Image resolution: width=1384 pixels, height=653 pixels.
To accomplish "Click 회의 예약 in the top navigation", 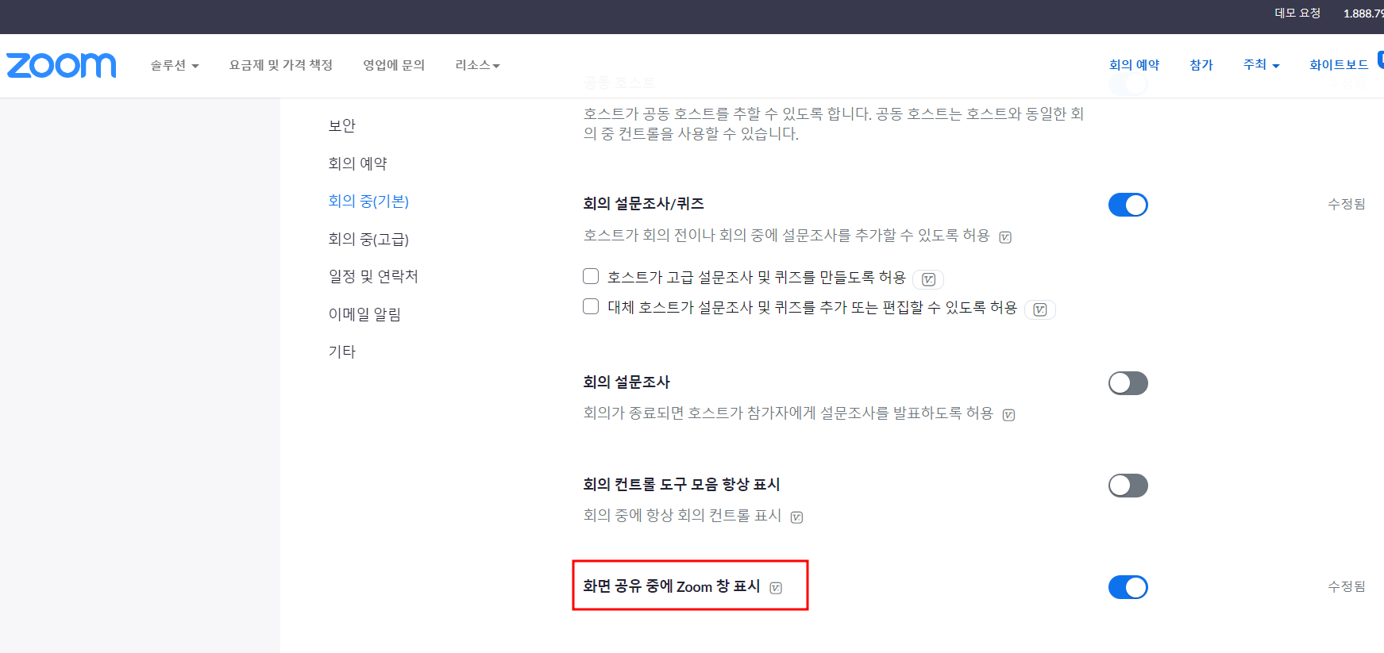I will tap(1134, 65).
